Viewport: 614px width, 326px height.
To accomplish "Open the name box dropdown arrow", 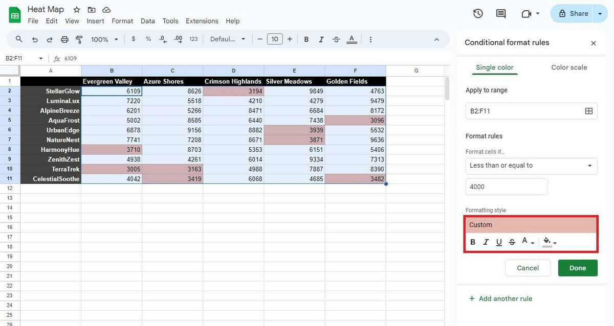I will point(41,58).
